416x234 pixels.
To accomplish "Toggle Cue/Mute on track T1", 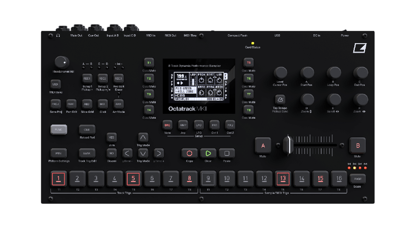I will tap(149, 63).
